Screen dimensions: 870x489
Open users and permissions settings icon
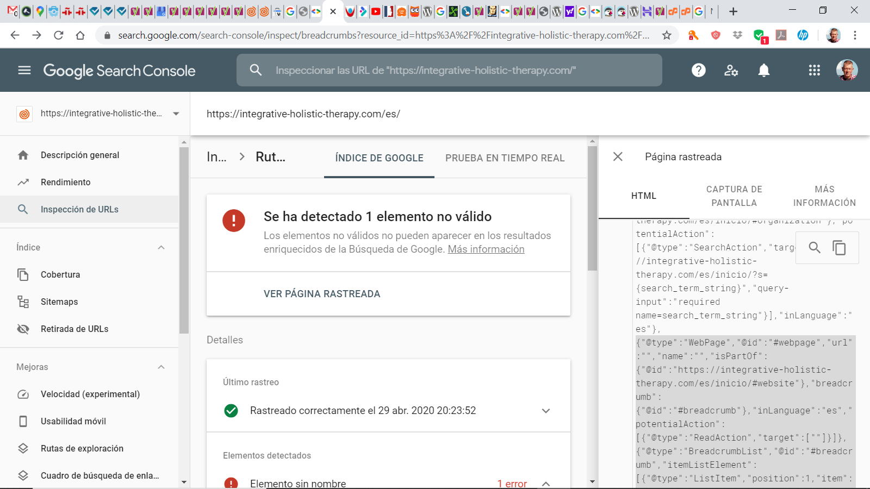point(731,70)
